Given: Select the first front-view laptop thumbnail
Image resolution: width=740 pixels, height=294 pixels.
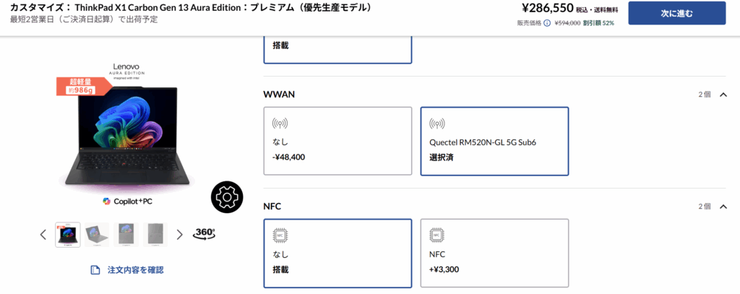Looking at the screenshot, I should click(68, 234).
